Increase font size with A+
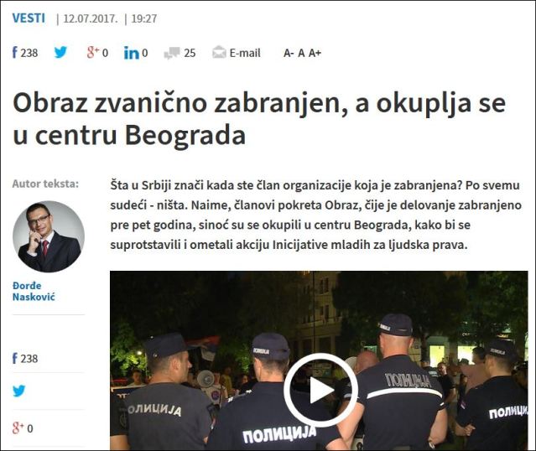 315,53
